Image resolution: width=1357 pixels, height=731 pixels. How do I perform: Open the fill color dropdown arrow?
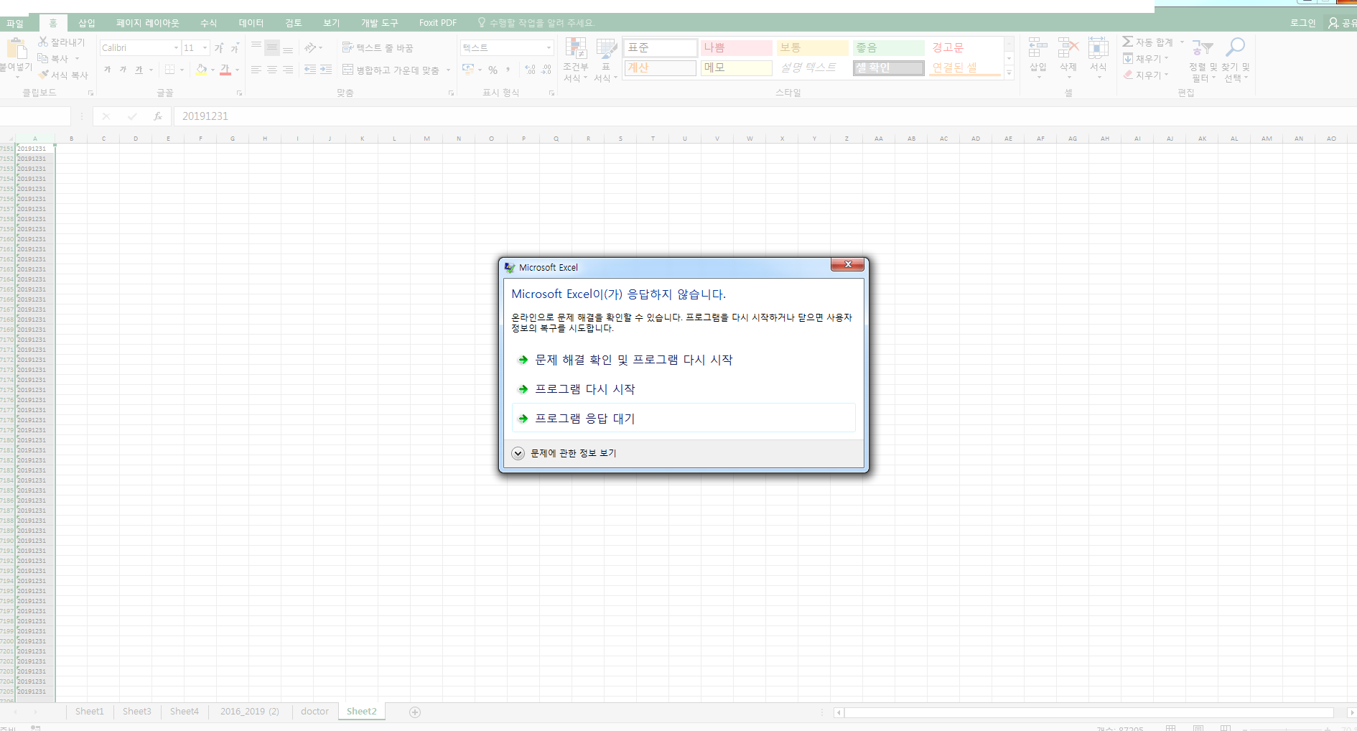pos(213,70)
